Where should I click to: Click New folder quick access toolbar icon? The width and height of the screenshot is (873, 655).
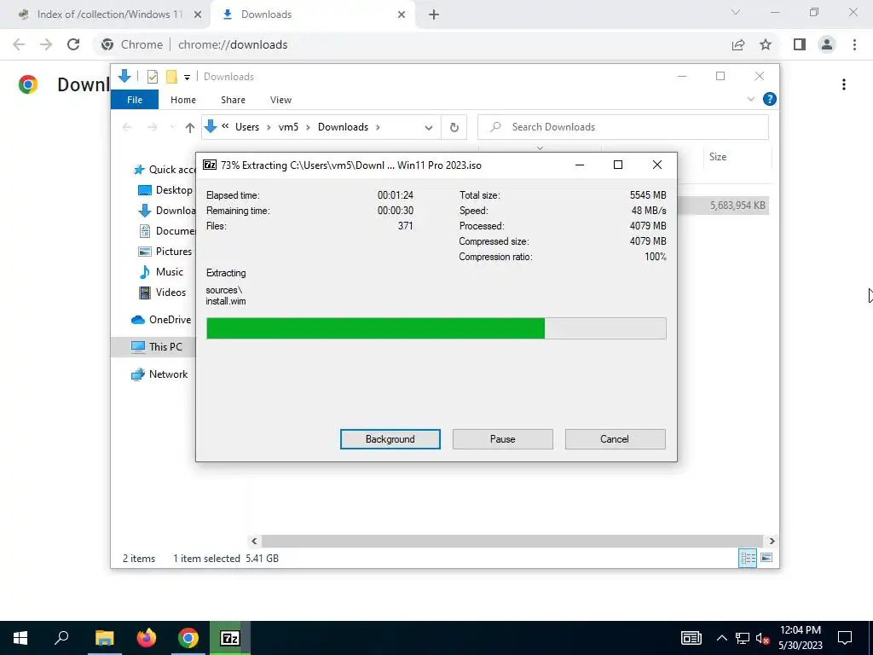pyautogui.click(x=171, y=77)
